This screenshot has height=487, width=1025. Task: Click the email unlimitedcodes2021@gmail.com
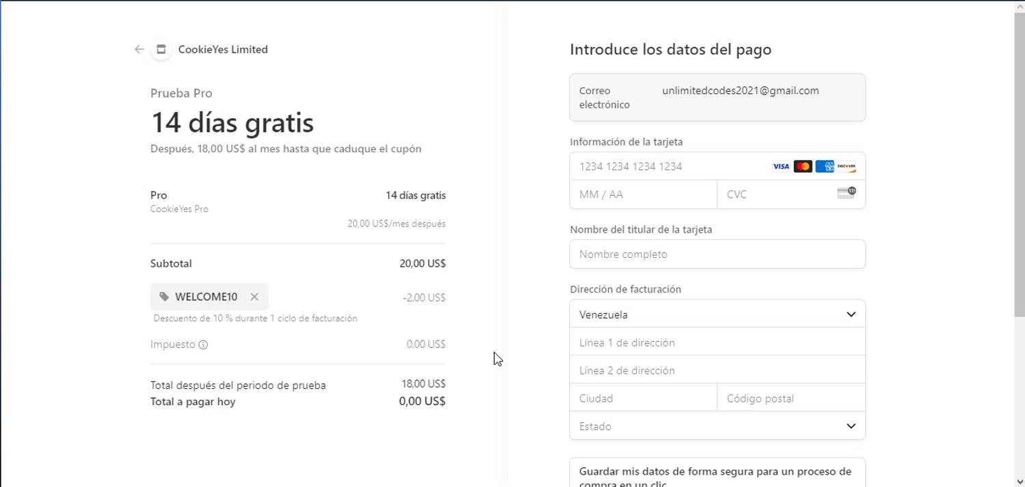(741, 91)
